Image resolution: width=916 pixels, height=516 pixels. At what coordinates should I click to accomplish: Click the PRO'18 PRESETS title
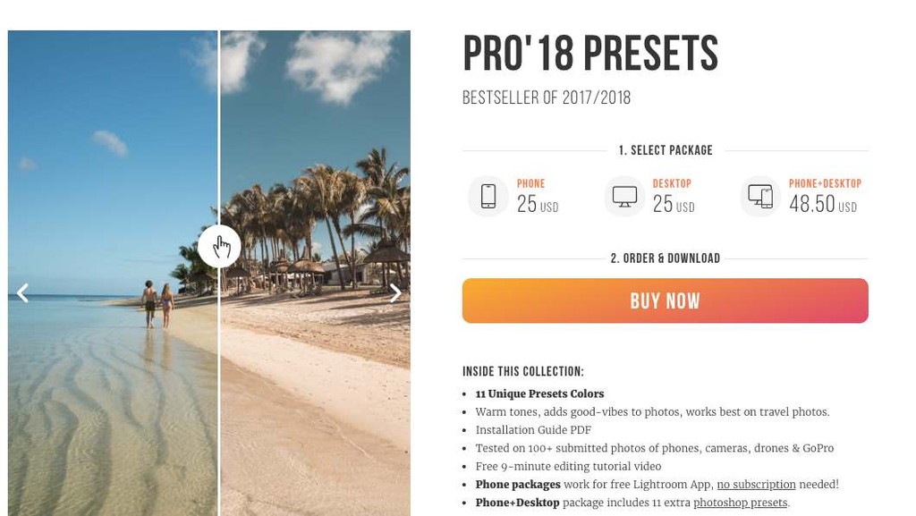[589, 54]
